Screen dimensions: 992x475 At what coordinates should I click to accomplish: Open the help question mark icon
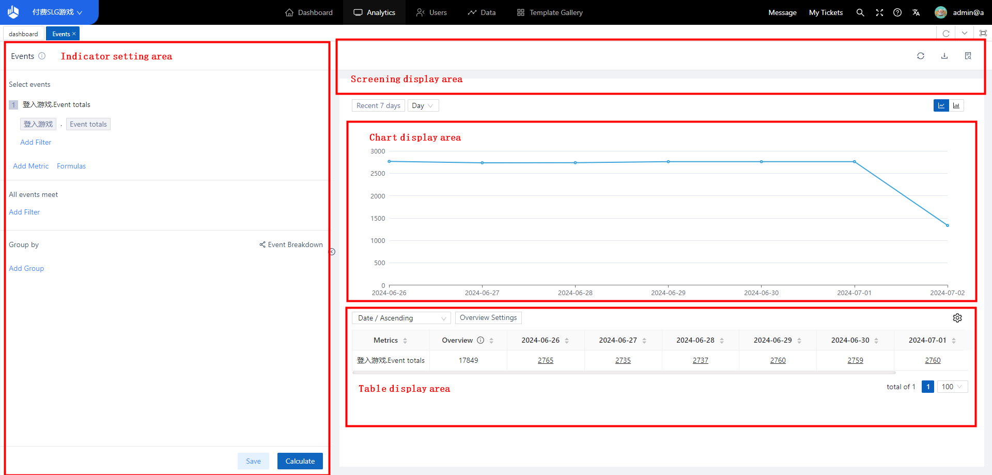tap(897, 12)
